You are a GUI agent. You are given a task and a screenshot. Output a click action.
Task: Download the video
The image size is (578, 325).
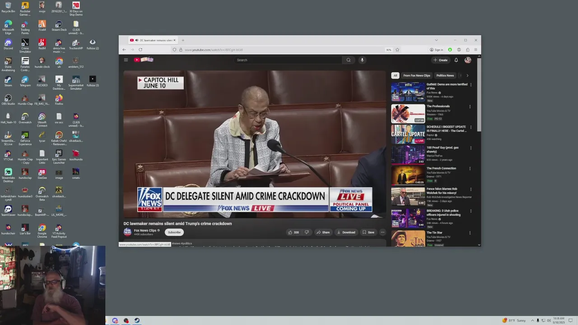(346, 232)
